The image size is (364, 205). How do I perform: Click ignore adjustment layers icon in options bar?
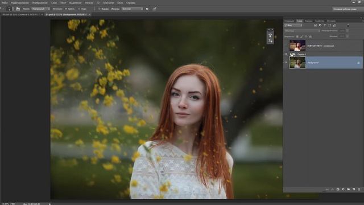tap(147, 9)
